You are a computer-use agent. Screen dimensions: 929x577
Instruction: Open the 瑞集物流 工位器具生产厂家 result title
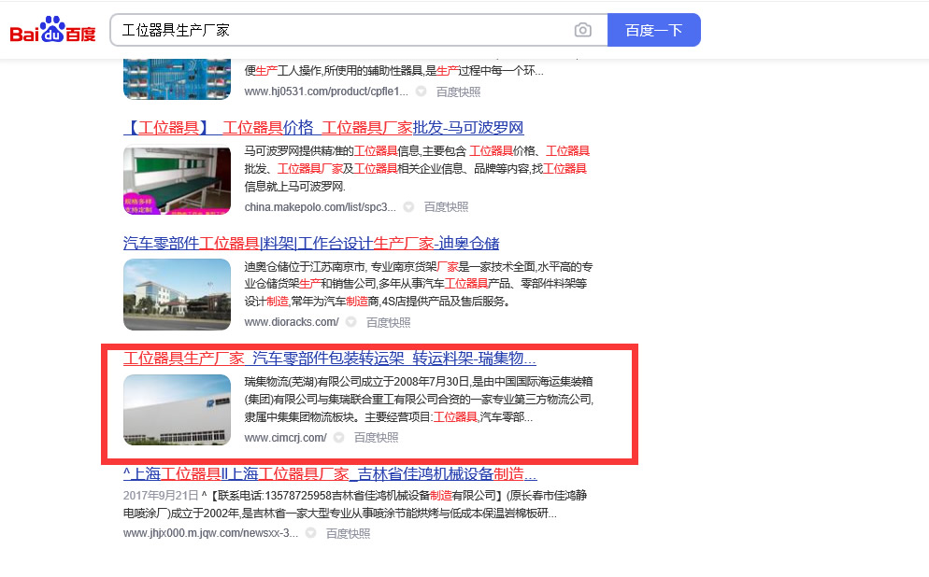329,359
